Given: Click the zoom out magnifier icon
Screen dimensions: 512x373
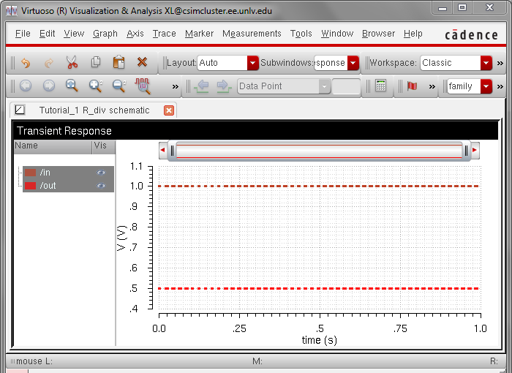Looking at the screenshot, I should click(x=118, y=86).
